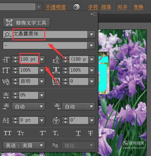This screenshot has width=151, height=156.
Task: Click the anti-aliasing aa icon
Action: tap(55, 145)
